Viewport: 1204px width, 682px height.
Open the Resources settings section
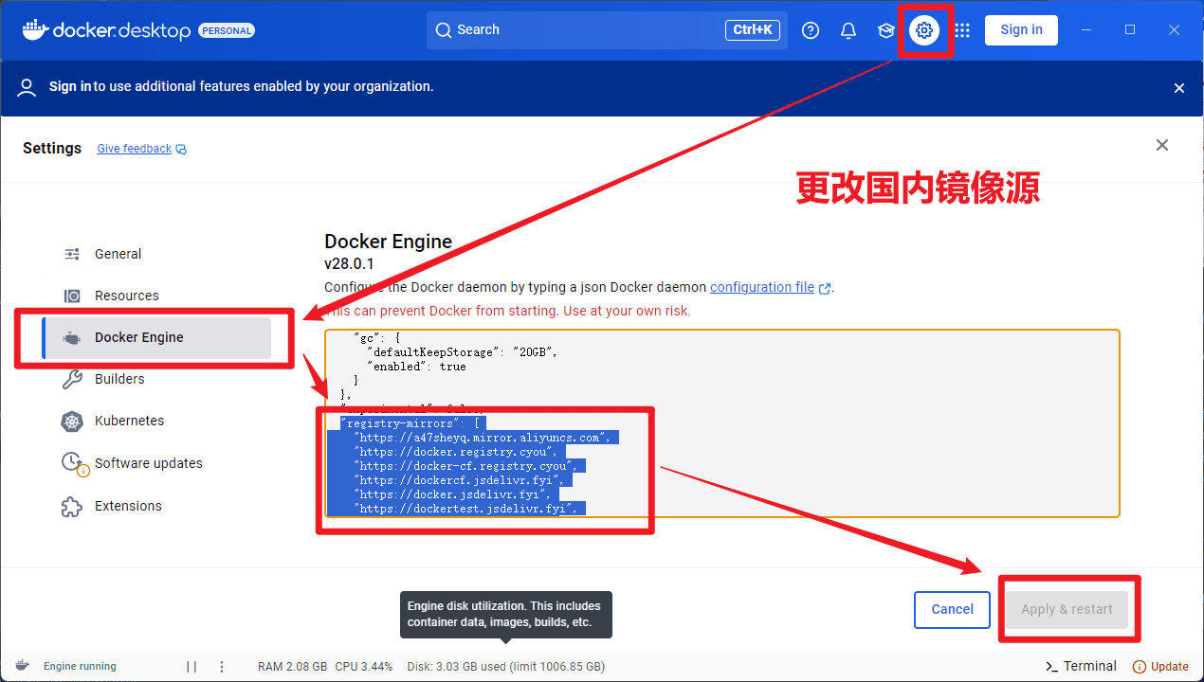[126, 296]
